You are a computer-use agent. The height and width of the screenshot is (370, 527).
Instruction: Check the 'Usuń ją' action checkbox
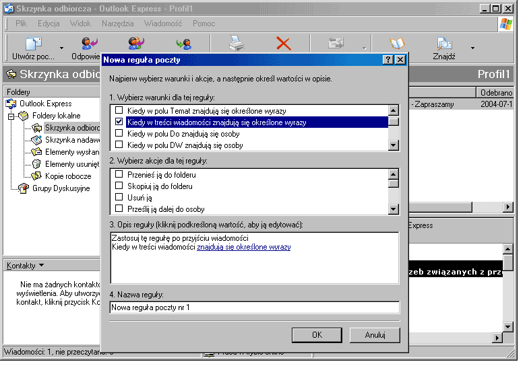[x=119, y=198]
